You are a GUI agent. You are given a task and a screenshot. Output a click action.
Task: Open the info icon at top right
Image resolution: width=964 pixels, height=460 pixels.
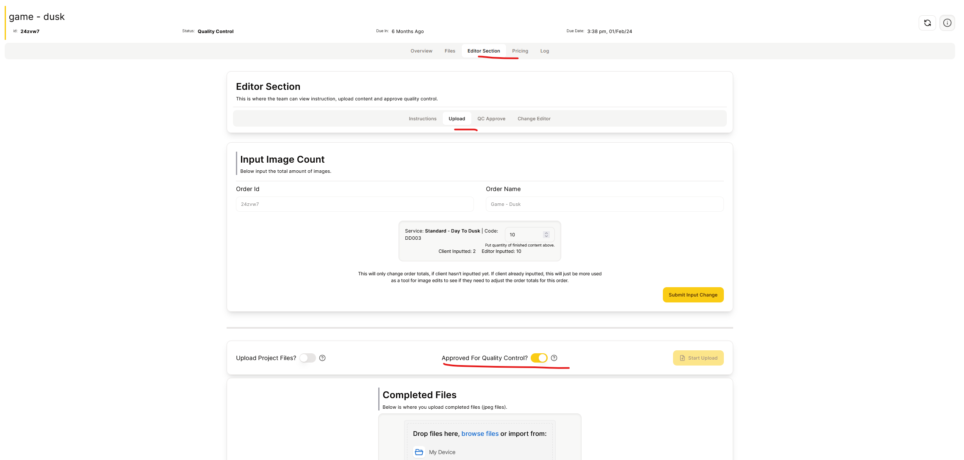947,23
